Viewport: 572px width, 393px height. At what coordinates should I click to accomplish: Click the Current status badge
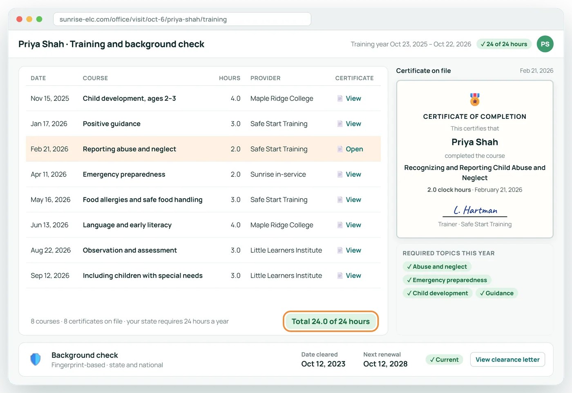444,360
